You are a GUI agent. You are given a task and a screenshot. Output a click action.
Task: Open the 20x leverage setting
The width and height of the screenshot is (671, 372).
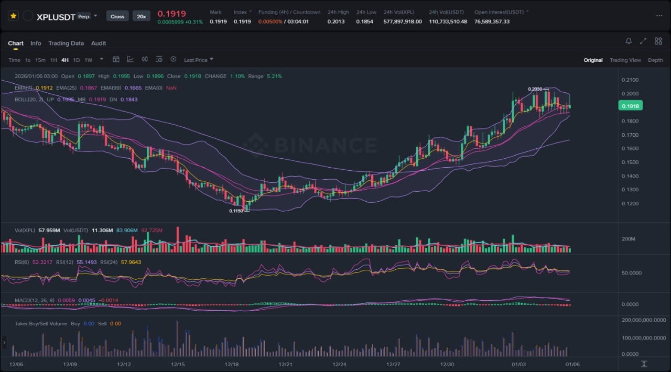click(x=141, y=16)
